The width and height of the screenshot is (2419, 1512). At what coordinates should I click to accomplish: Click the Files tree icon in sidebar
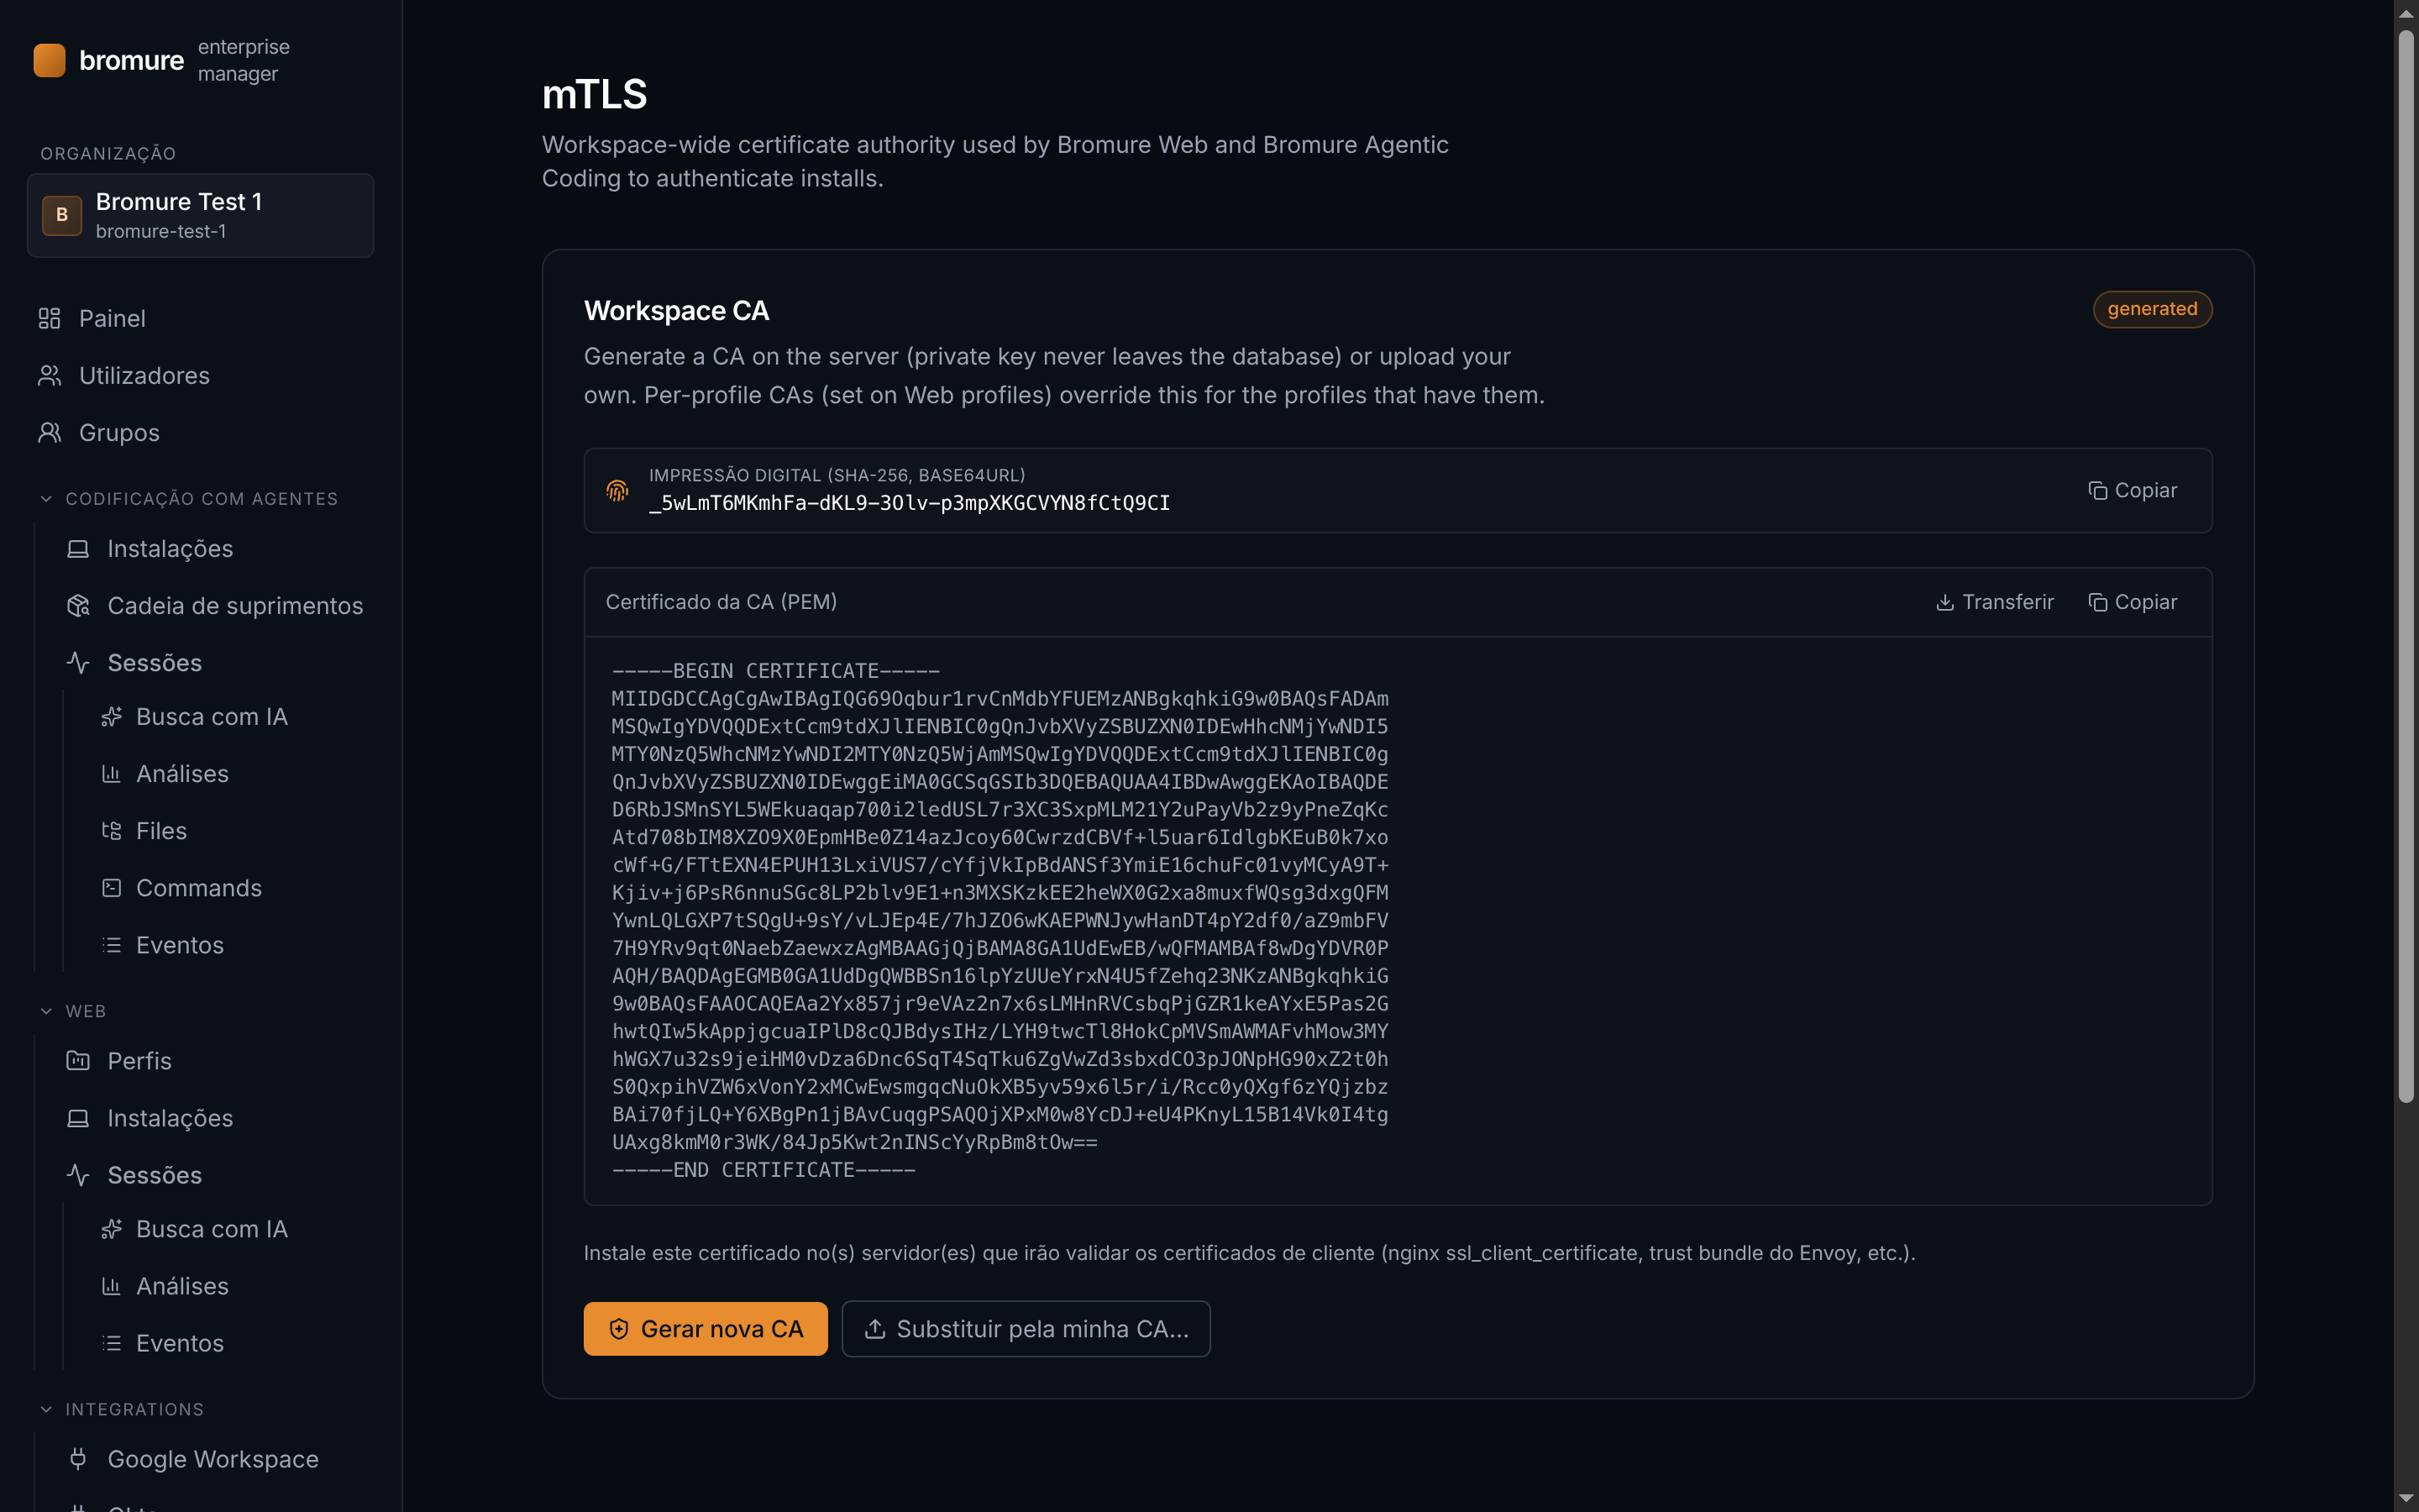pos(111,830)
